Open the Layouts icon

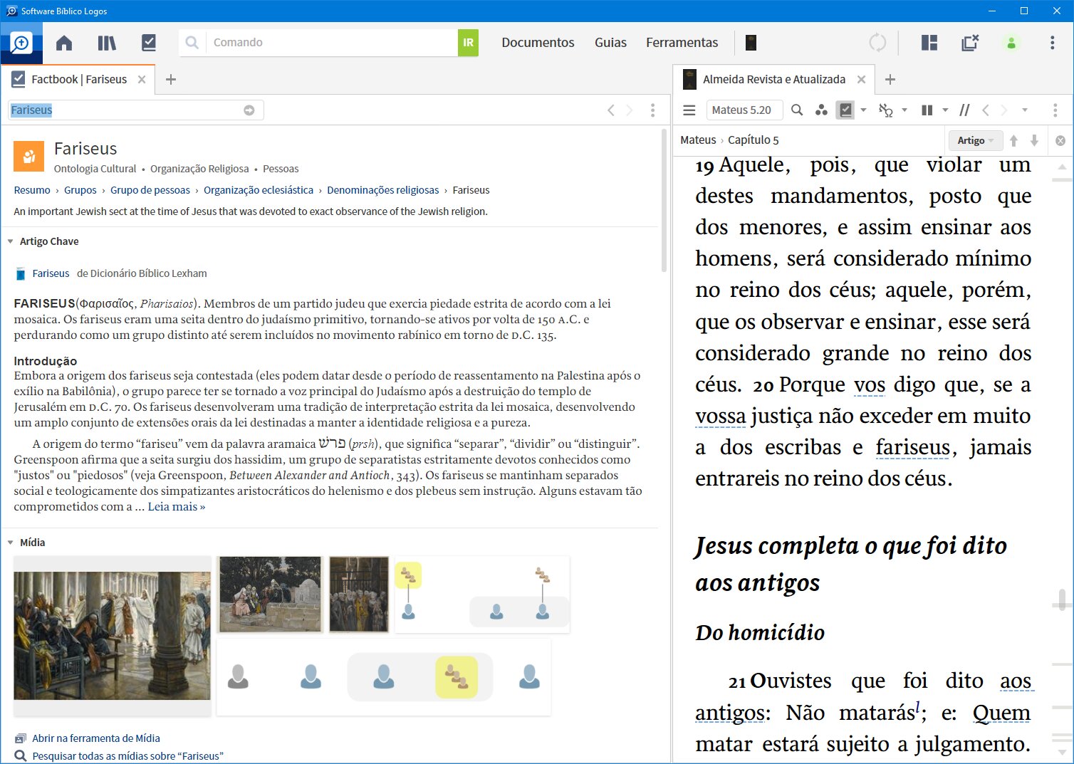[x=929, y=43]
